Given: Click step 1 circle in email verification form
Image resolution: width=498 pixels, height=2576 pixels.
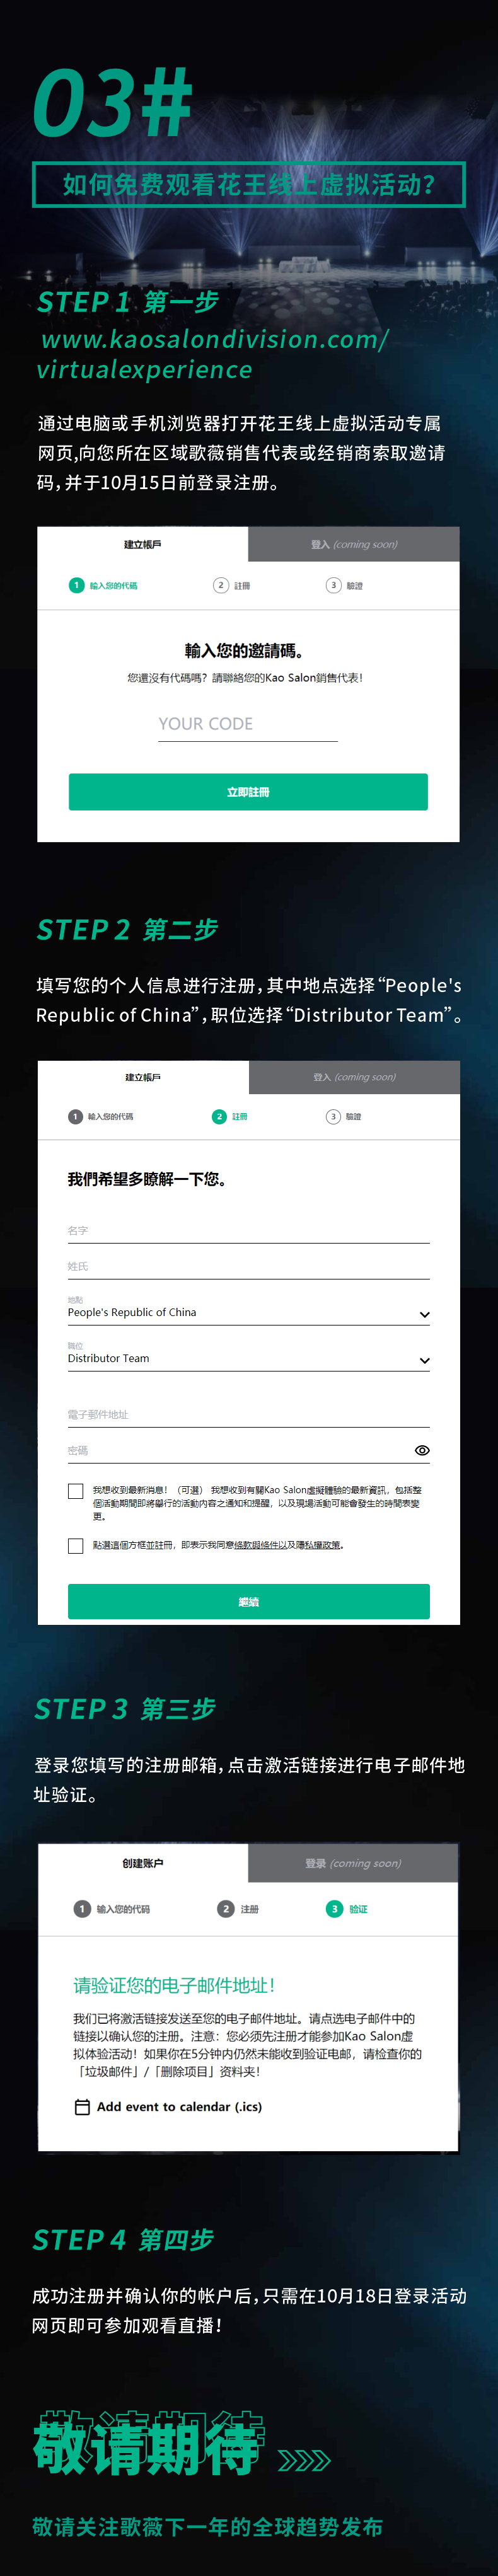Looking at the screenshot, I should (82, 1909).
